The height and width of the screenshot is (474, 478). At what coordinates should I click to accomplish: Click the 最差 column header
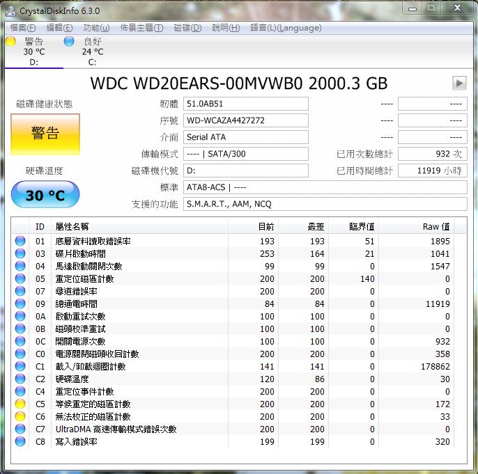303,227
